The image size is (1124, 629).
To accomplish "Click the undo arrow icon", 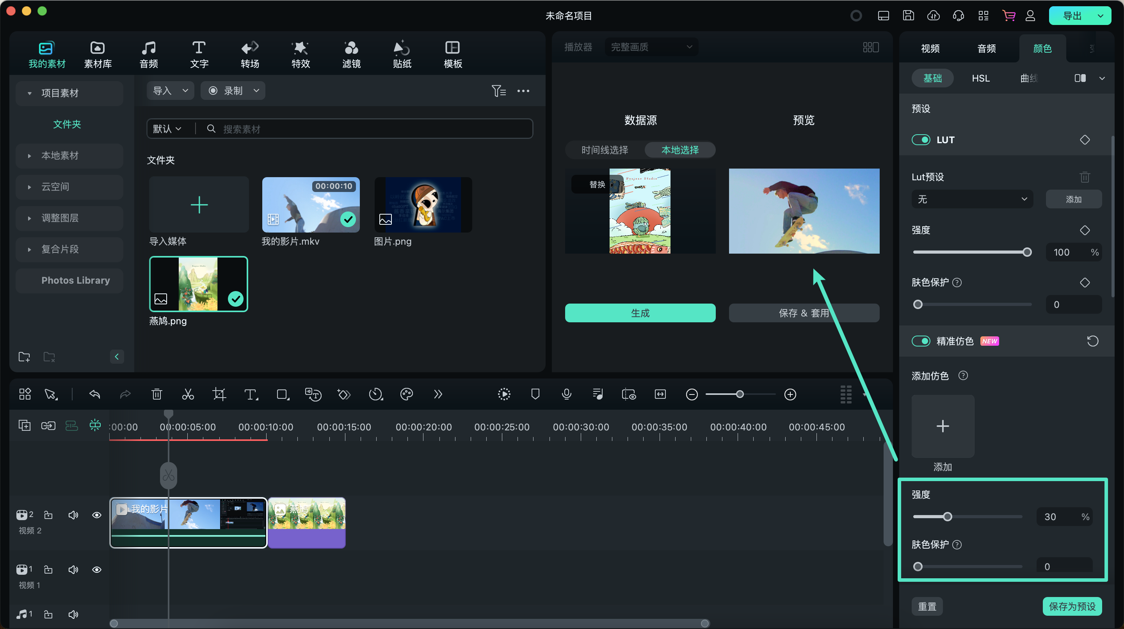I will pyautogui.click(x=95, y=395).
